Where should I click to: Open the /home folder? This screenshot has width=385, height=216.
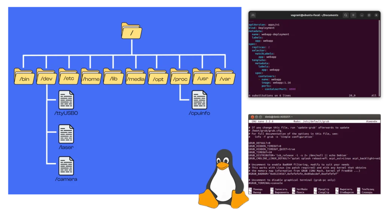pyautogui.click(x=91, y=76)
